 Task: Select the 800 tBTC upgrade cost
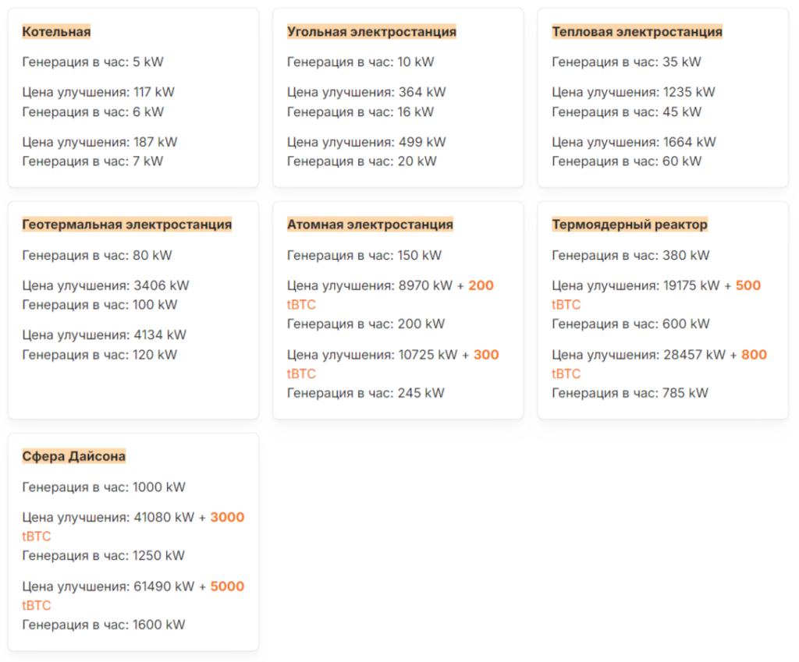click(659, 364)
